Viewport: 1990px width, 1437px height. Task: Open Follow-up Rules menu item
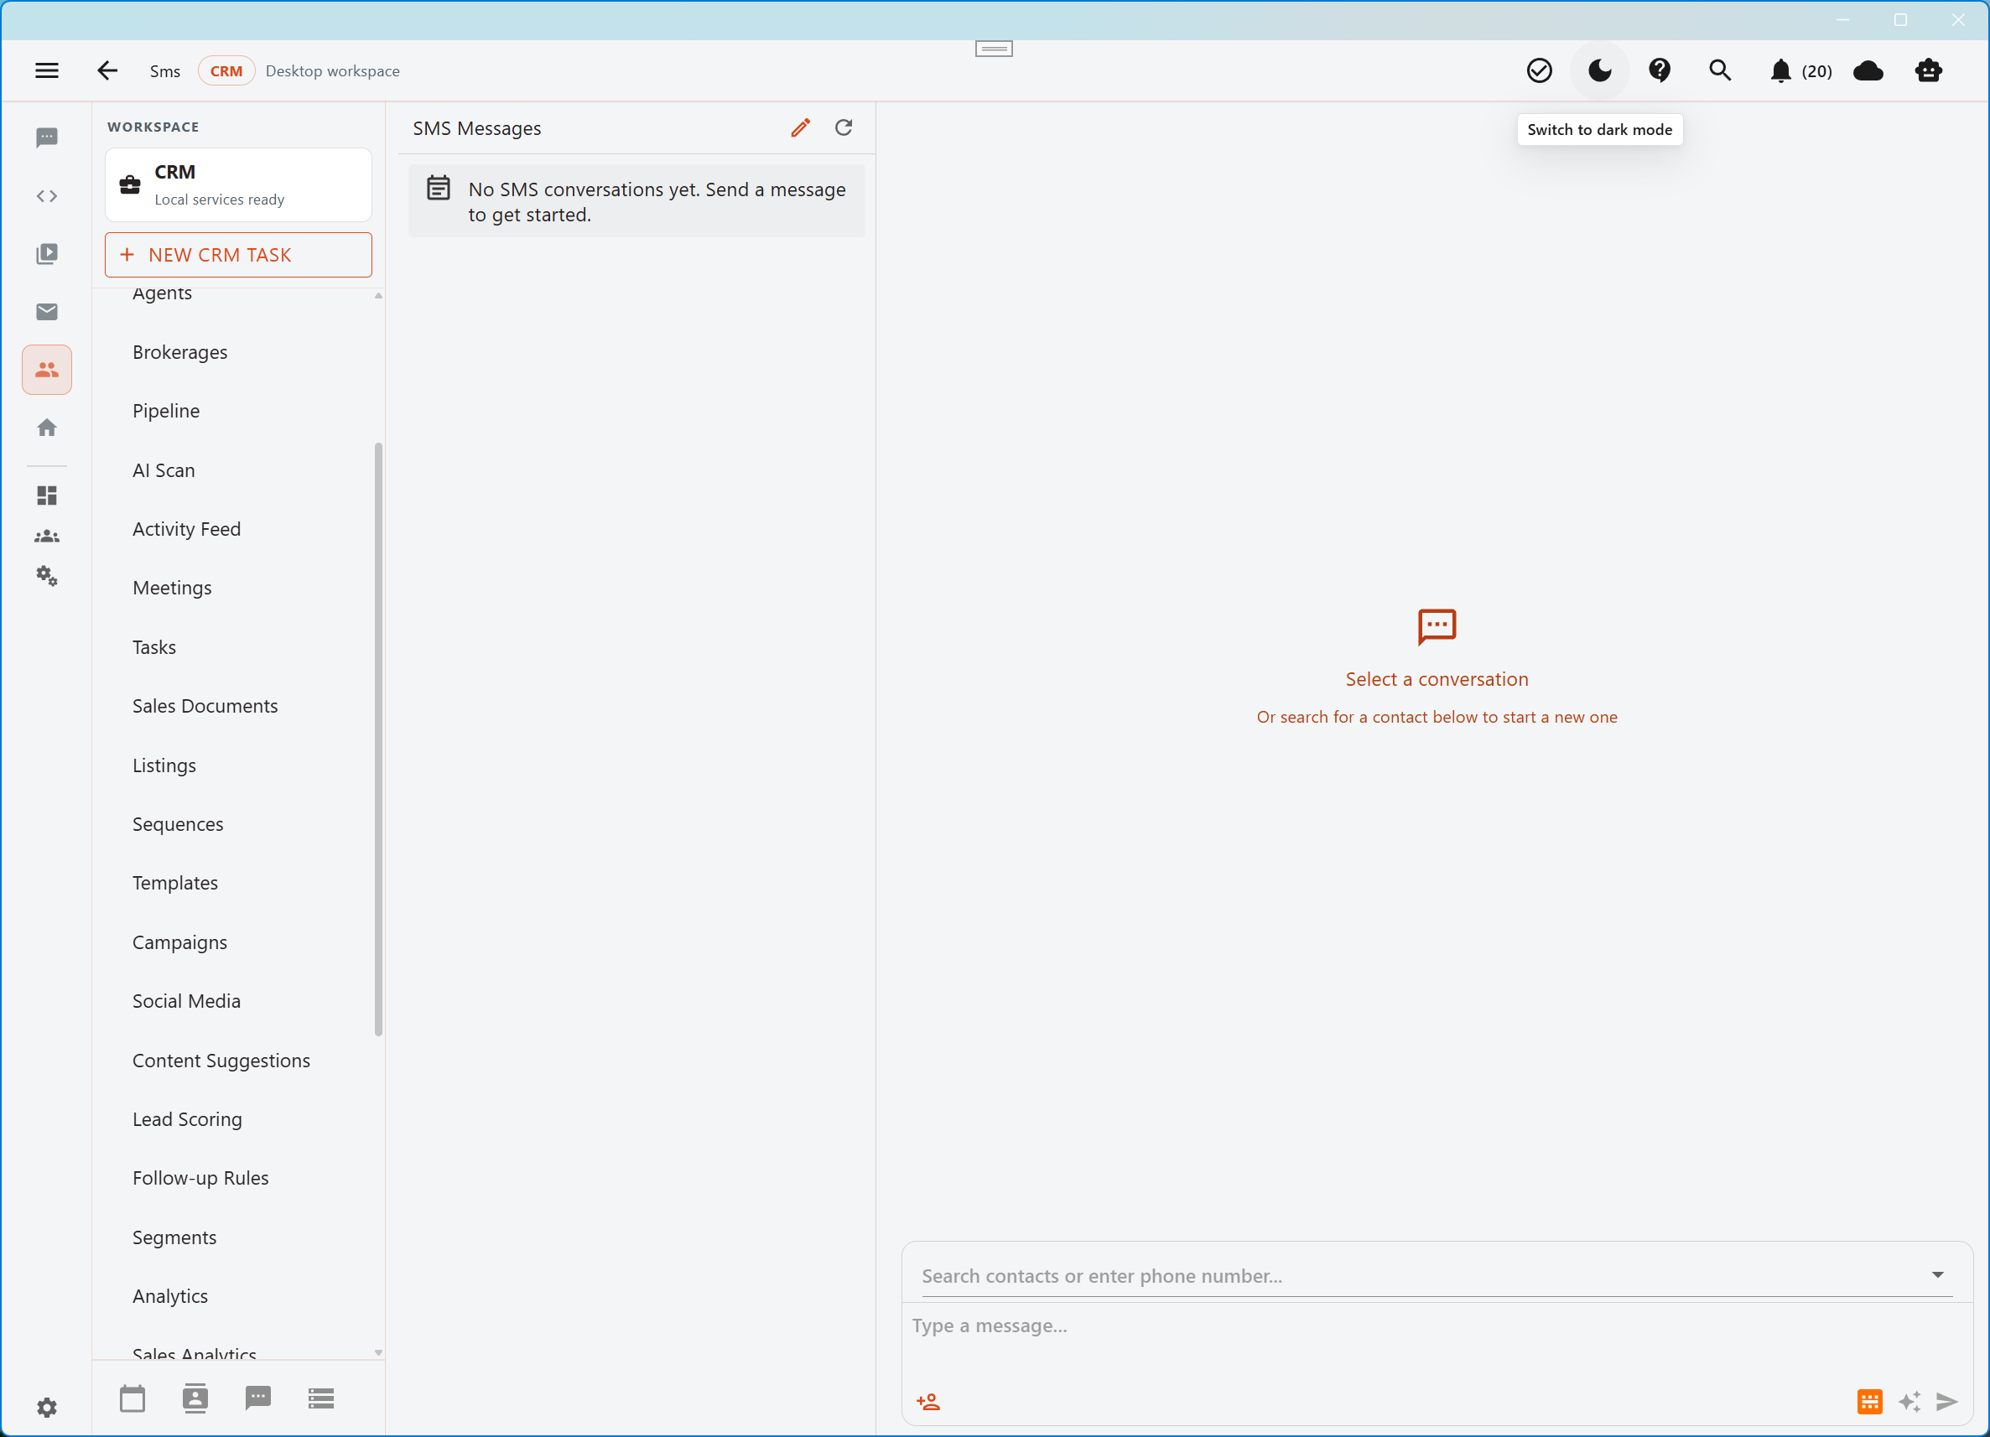tap(200, 1179)
